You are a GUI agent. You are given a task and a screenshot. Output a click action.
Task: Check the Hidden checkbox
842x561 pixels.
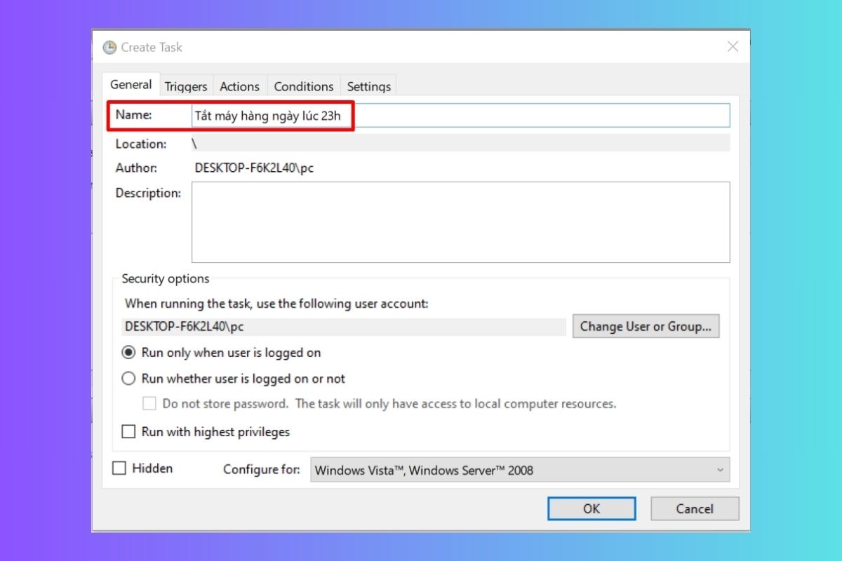point(119,468)
